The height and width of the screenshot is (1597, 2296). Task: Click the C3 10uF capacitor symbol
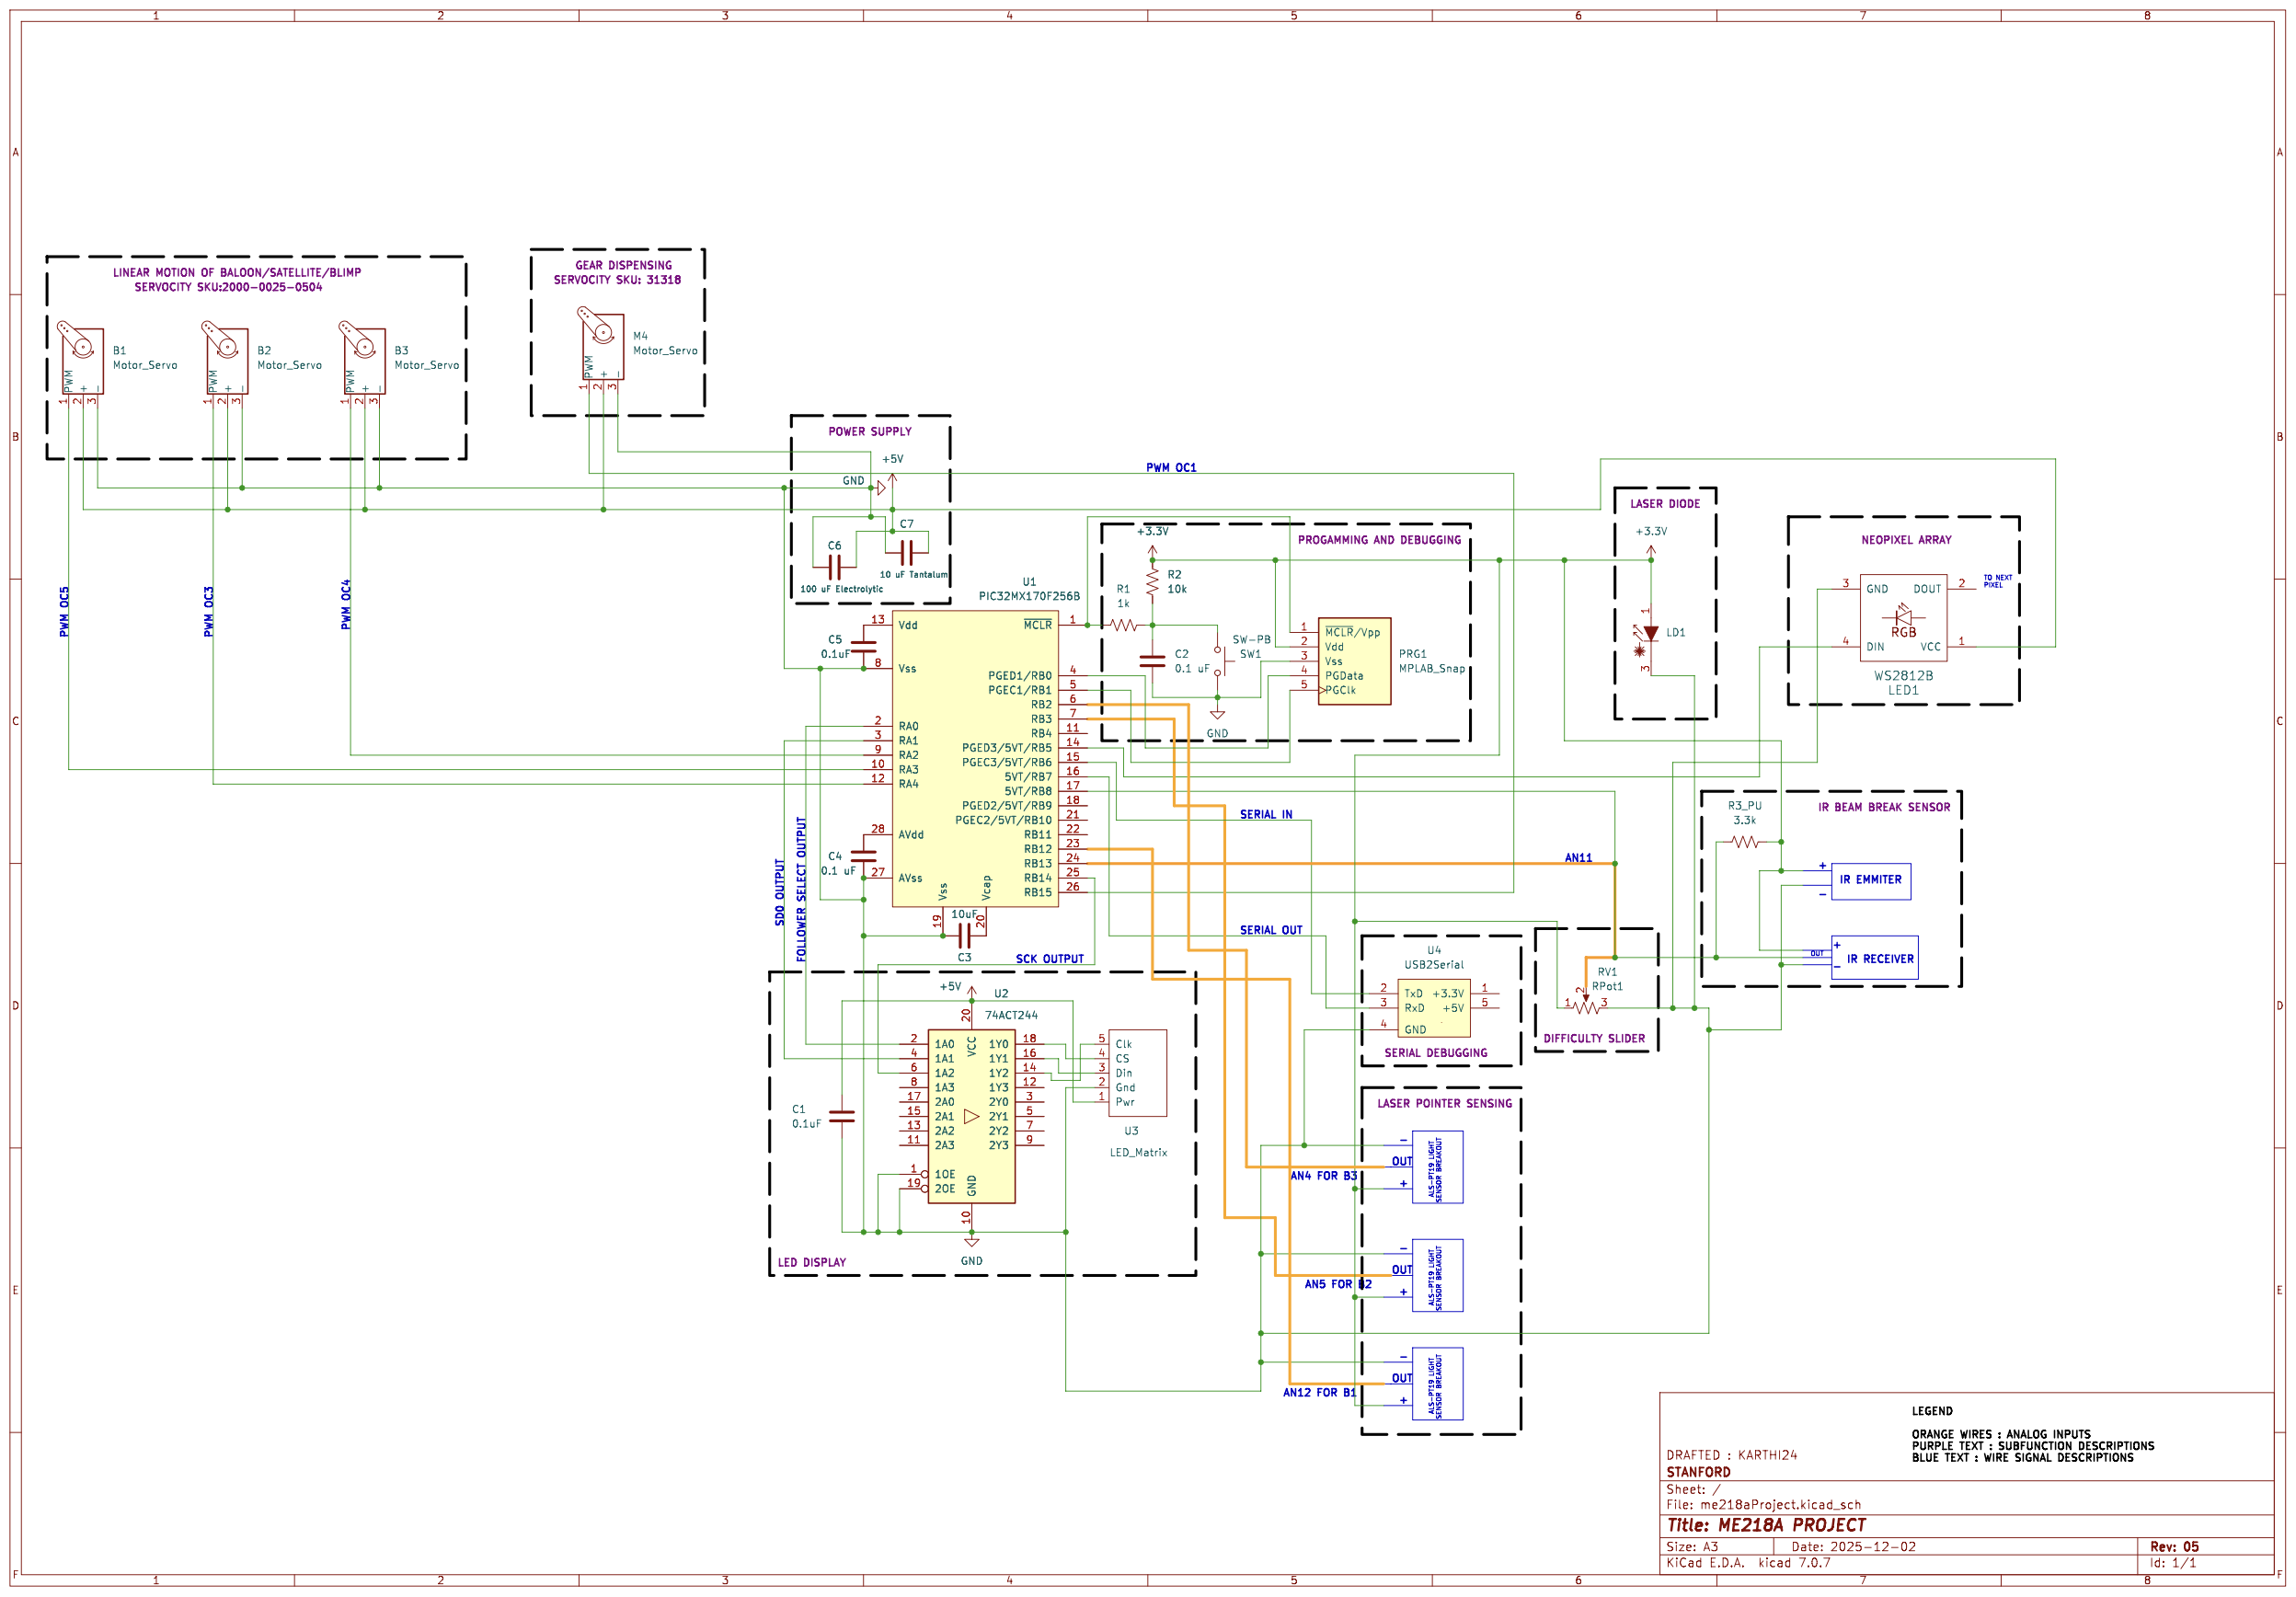(964, 935)
